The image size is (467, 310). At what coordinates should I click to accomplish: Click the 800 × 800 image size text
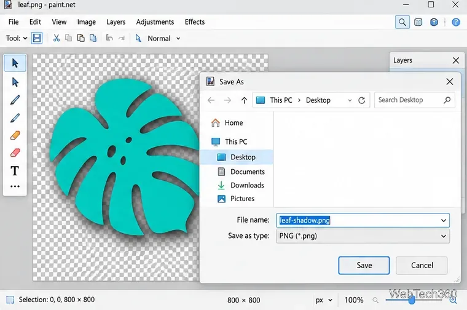click(243, 300)
